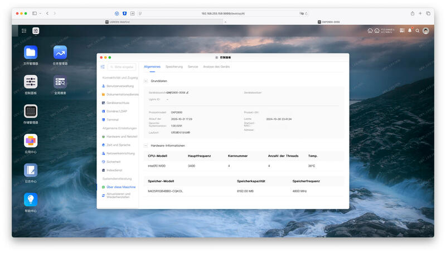Switch to the Speicherung tab
The image size is (446, 253).
click(x=174, y=67)
